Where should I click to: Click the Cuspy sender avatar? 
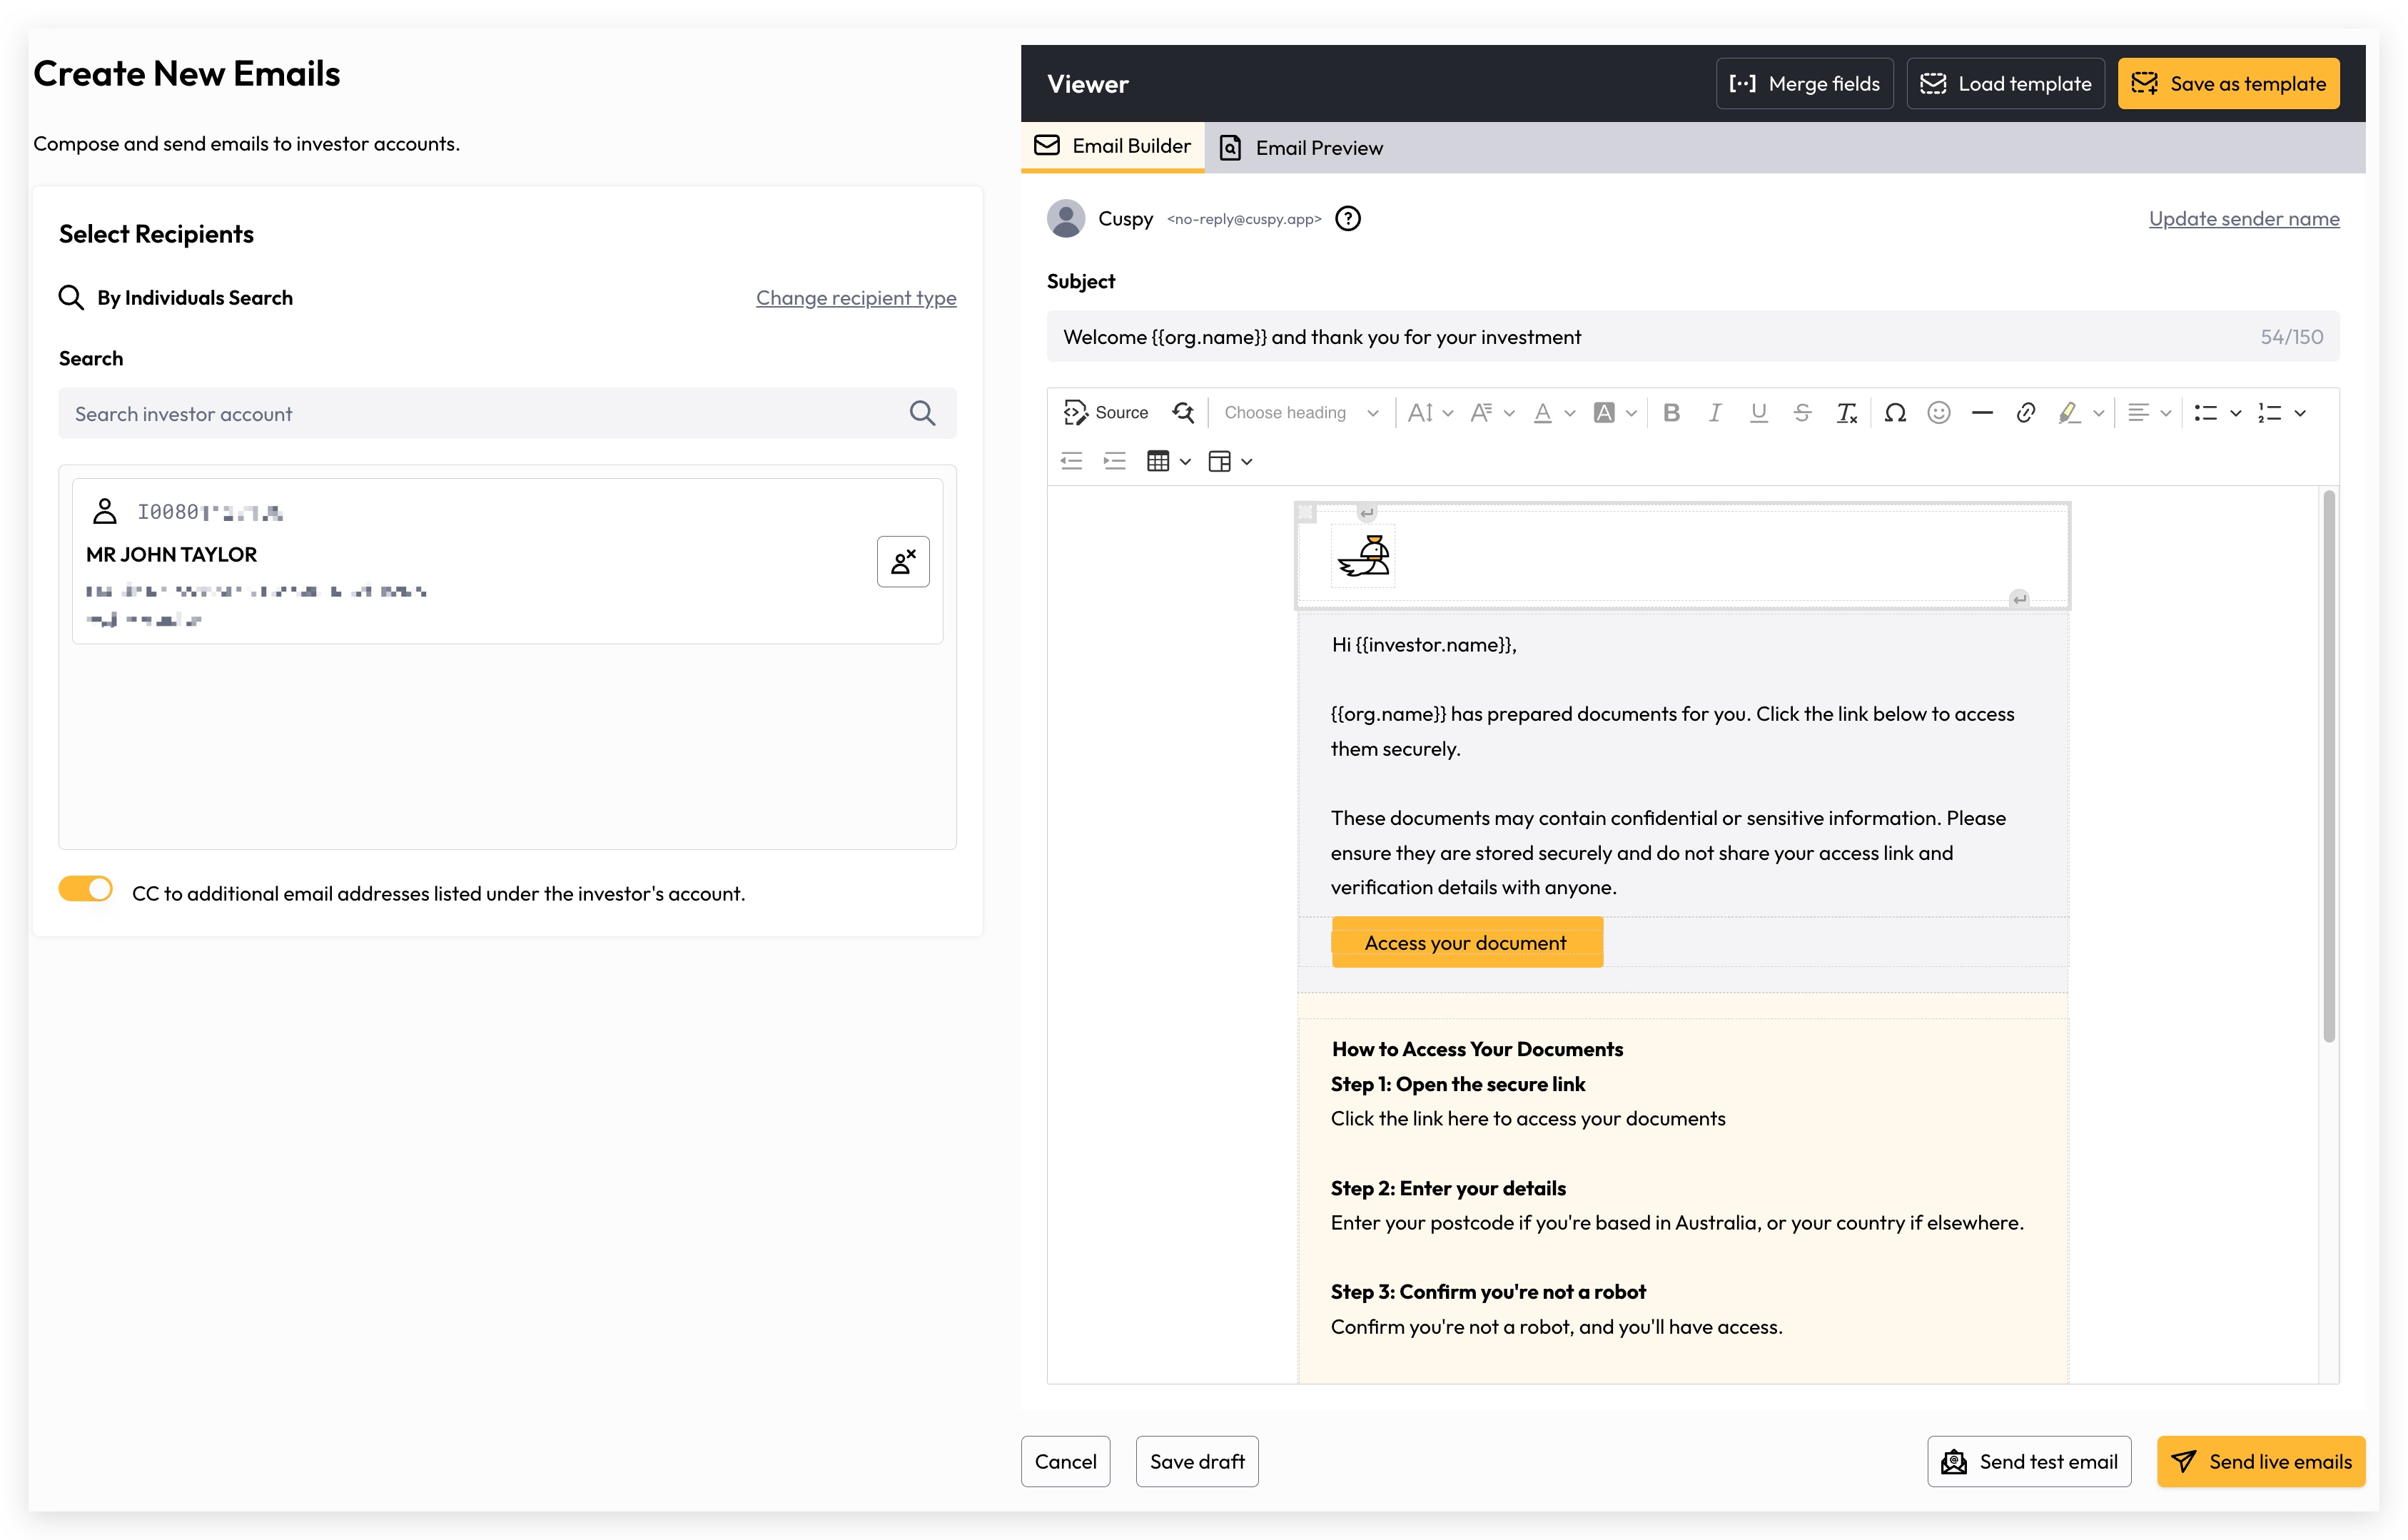pos(1066,218)
